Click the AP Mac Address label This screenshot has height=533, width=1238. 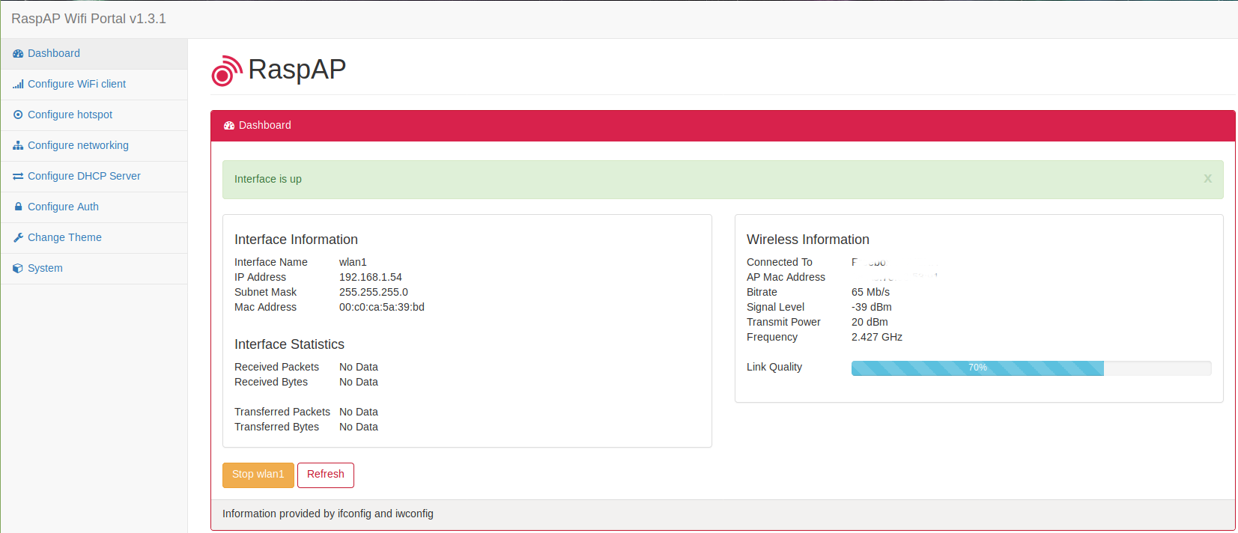tap(786, 277)
